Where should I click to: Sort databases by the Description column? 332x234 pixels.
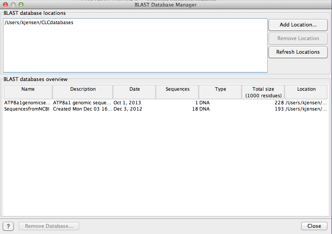[x=82, y=92]
